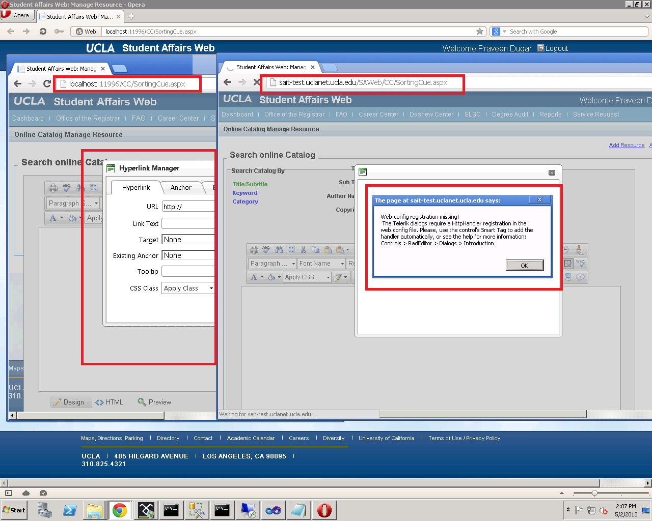Screen dimensions: 652x521
Task: Adjust the Opera zoom slider
Action: tap(594, 493)
